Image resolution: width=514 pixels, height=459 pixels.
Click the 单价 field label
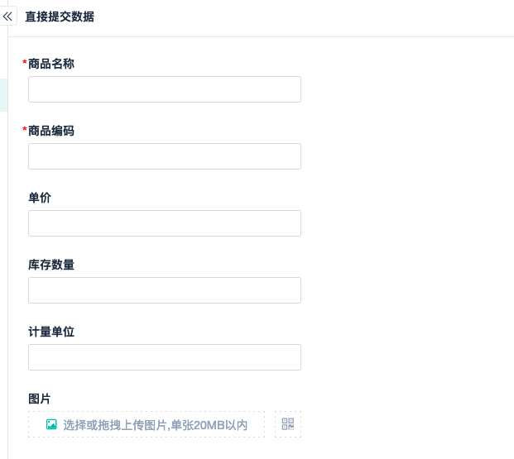coord(40,198)
